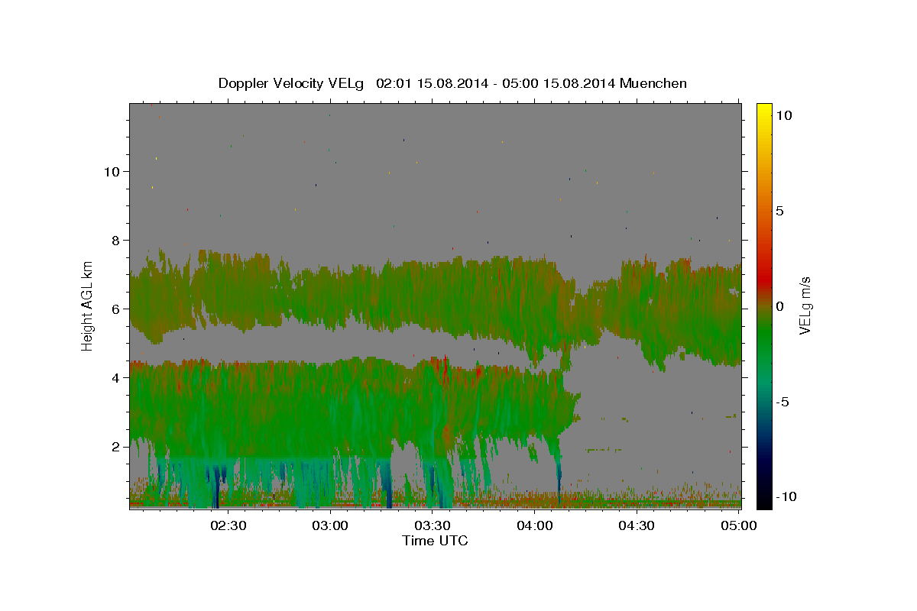Click the 'Height AGL km' y-axis label

coord(87,305)
